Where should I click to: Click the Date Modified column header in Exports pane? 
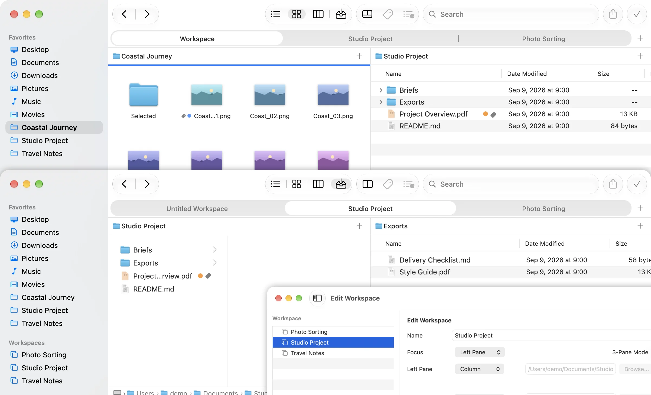click(545, 244)
